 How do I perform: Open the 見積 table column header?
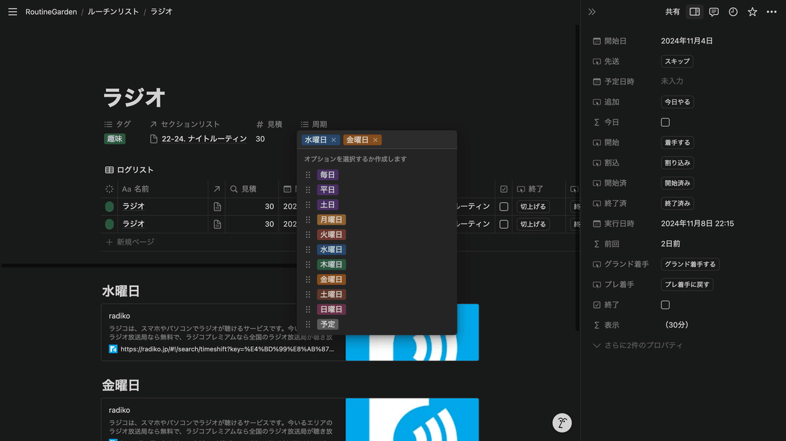tap(243, 189)
